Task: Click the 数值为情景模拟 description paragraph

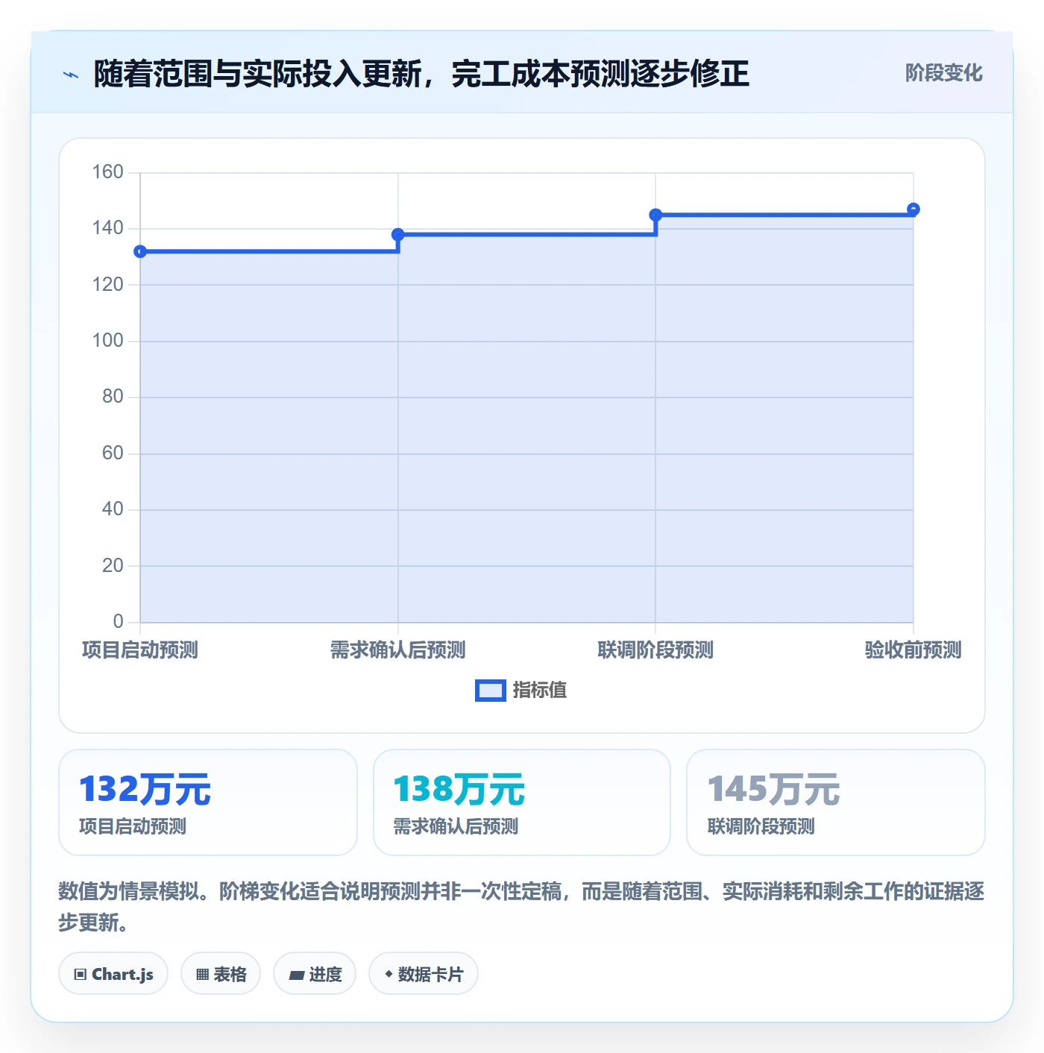Action: (522, 907)
